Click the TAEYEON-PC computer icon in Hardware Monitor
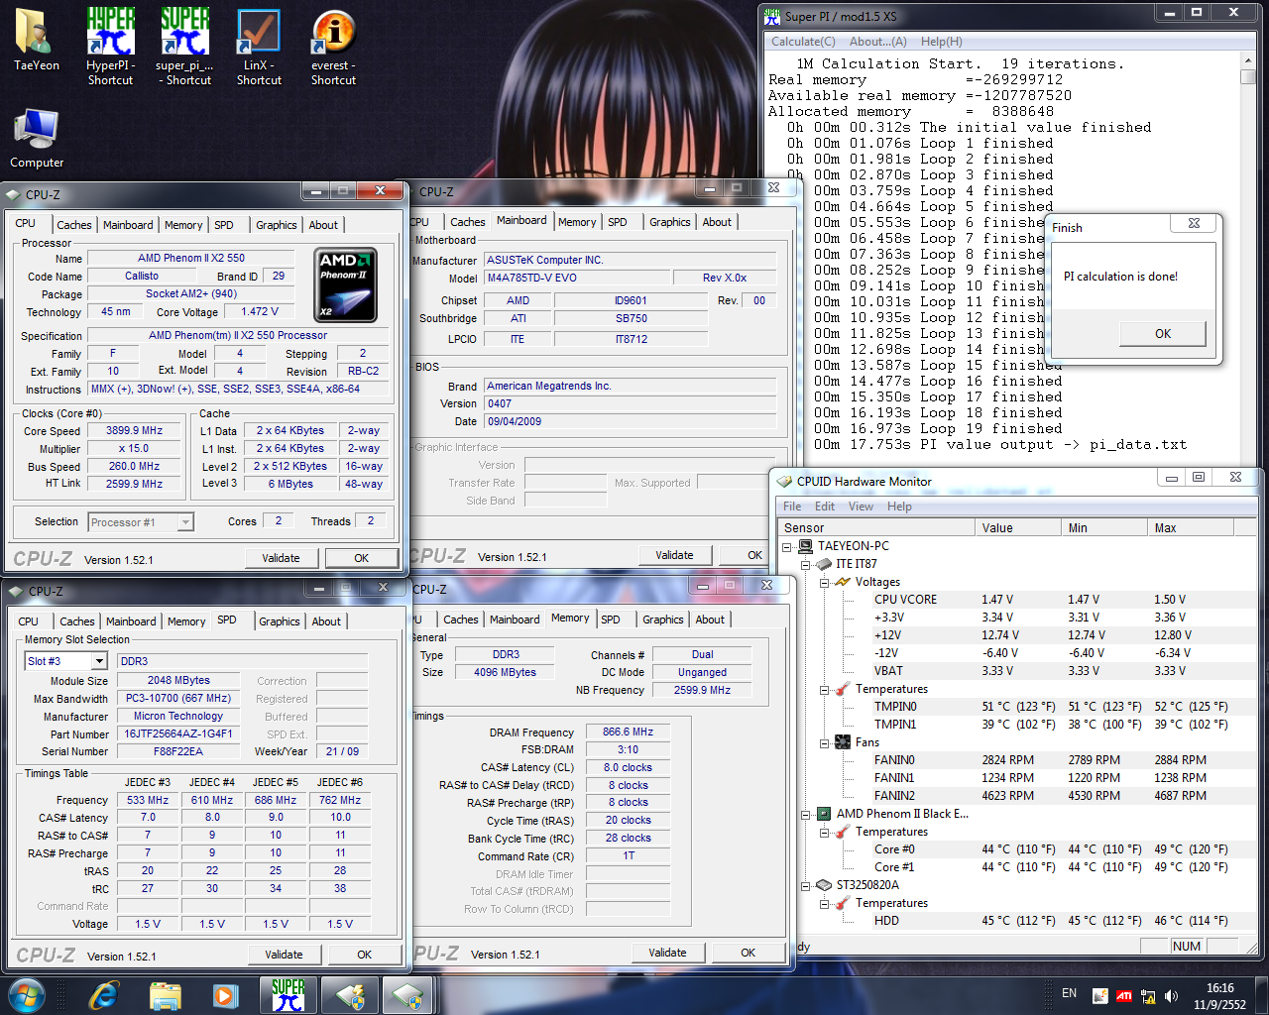 tap(805, 546)
